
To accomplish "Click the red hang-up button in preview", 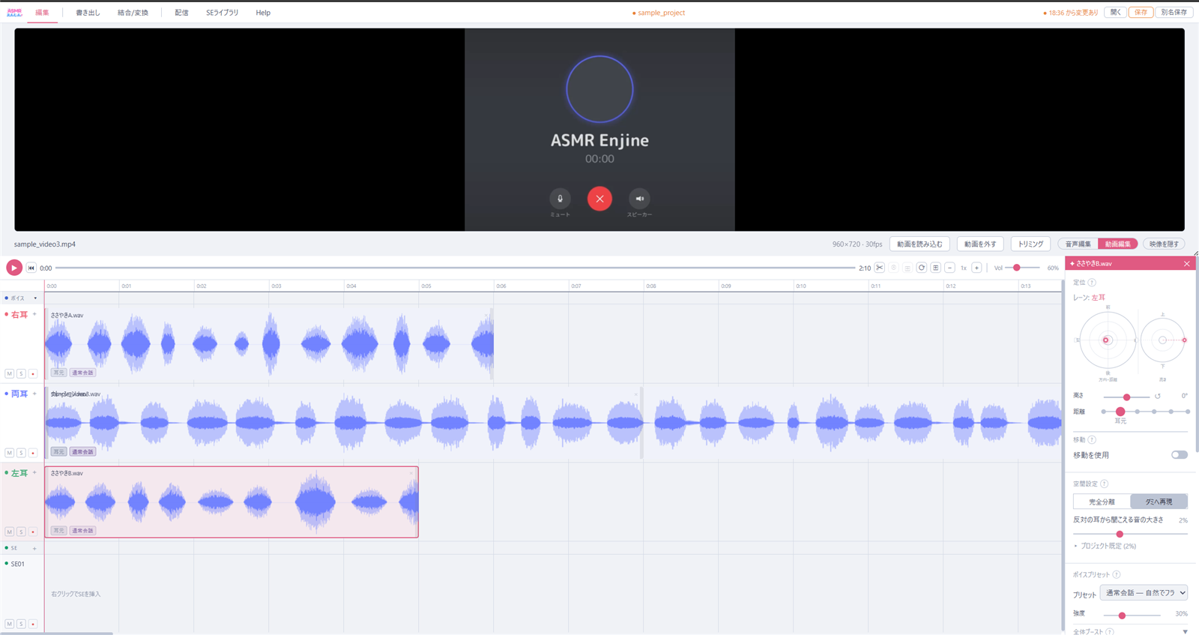I will pyautogui.click(x=599, y=199).
